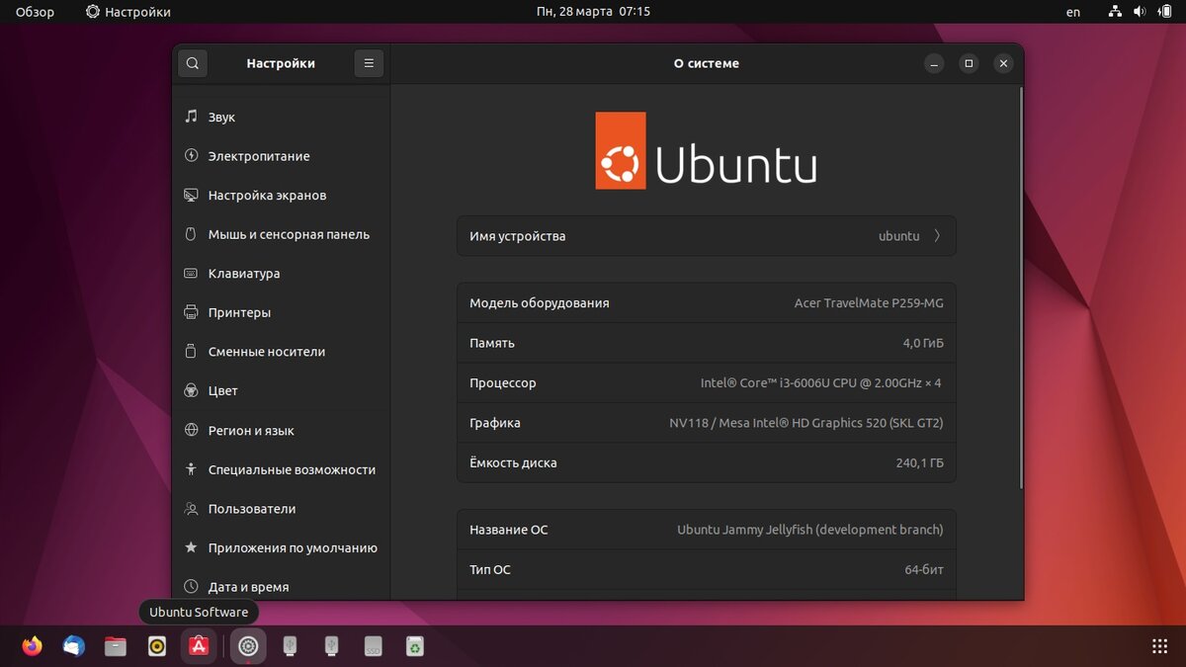Image resolution: width=1186 pixels, height=667 pixels.
Task: Click the Графика label
Action: [x=495, y=423]
